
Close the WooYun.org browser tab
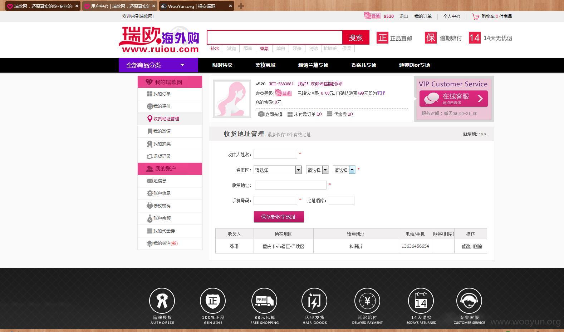[x=230, y=6]
